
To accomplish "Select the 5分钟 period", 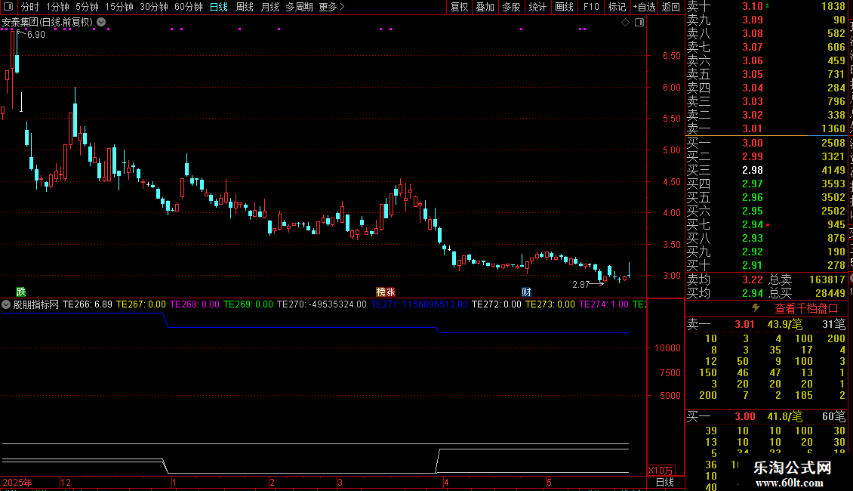I will point(87,7).
